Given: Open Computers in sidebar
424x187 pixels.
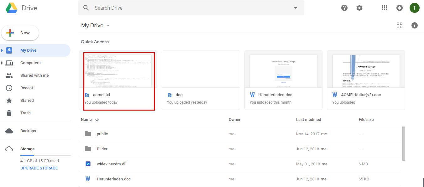Looking at the screenshot, I should point(30,63).
